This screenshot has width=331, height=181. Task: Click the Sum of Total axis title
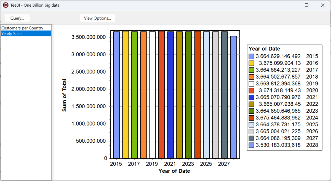65,95
